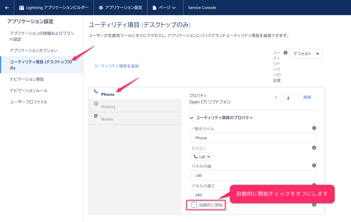Select the Notes utility item row

tap(135, 118)
